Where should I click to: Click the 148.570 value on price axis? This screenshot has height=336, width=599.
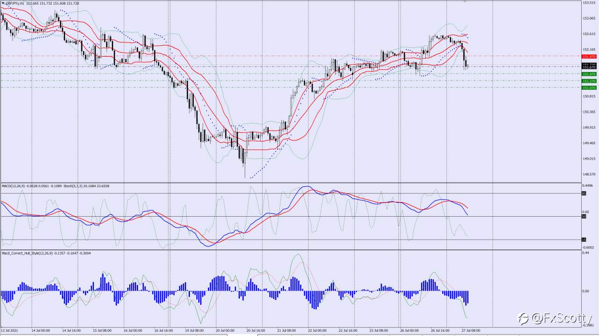coord(589,174)
